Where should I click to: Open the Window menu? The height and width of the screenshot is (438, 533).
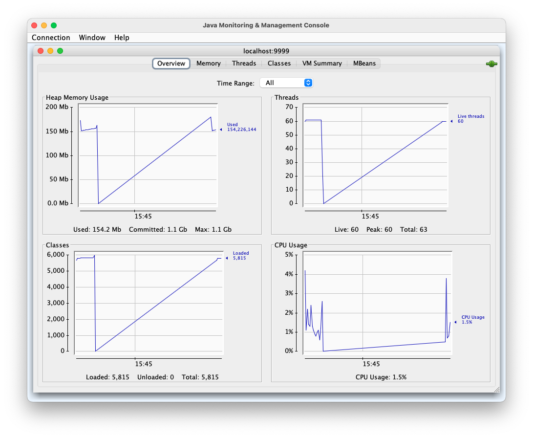click(x=92, y=38)
